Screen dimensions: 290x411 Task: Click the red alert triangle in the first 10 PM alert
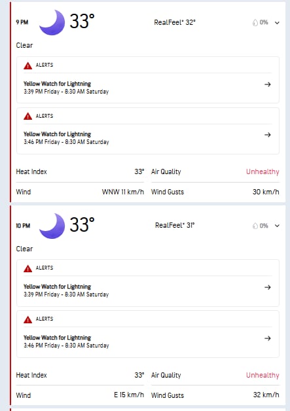27,268
